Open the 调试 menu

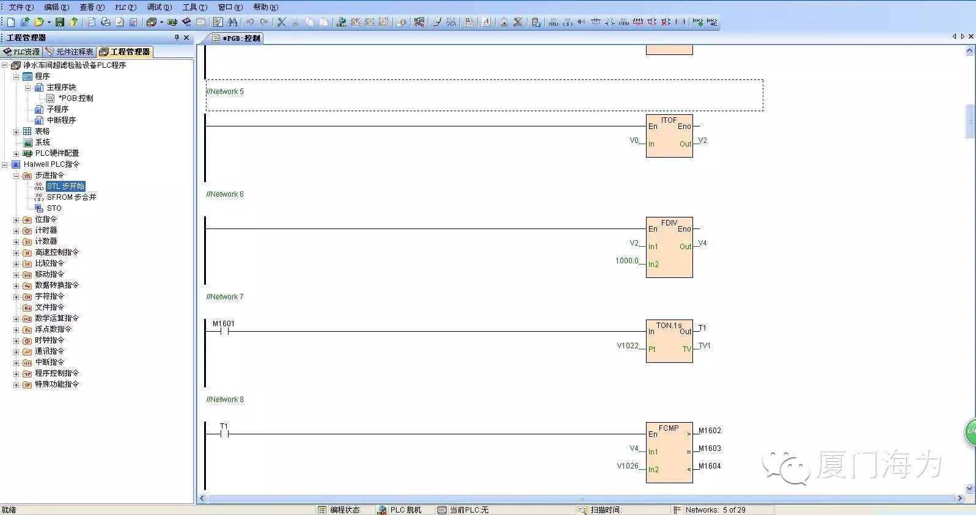point(159,7)
